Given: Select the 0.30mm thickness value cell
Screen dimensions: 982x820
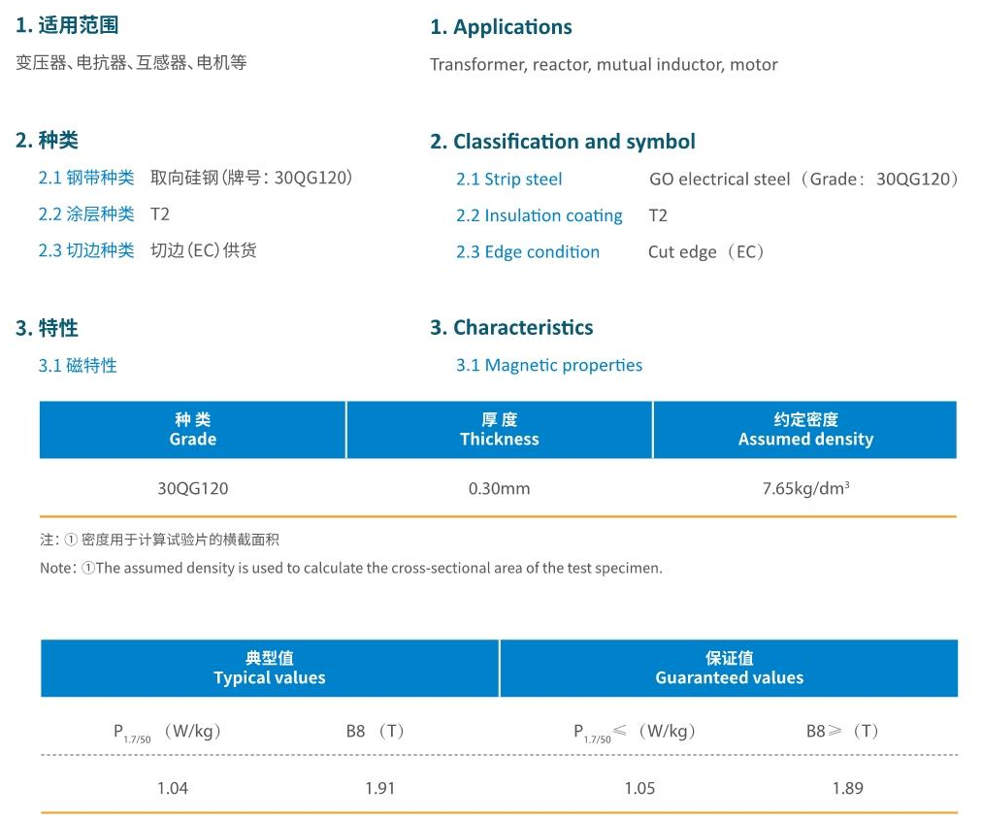Looking at the screenshot, I should [x=499, y=488].
